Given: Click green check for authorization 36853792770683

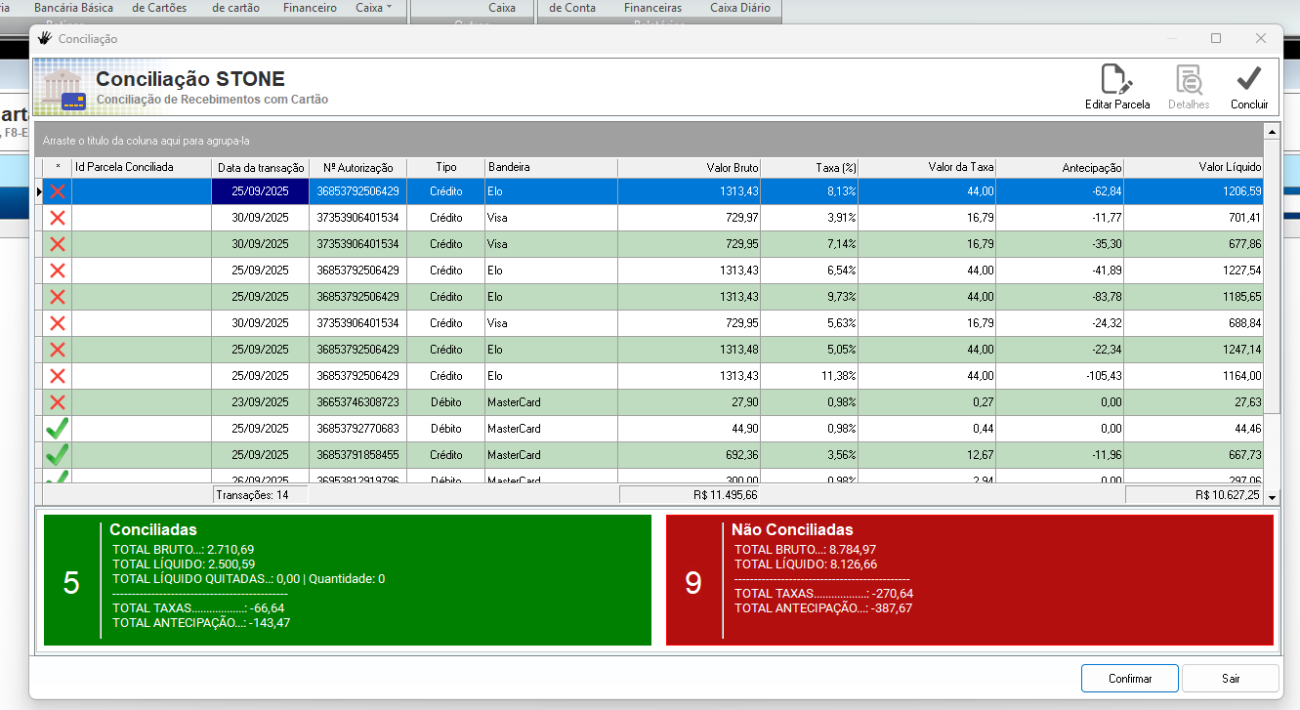Looking at the screenshot, I should pos(58,429).
